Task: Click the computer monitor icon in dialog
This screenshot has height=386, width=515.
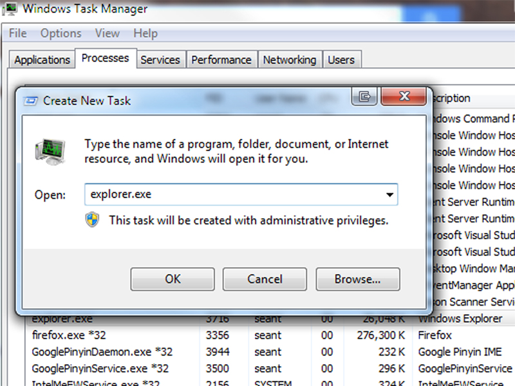Action: 50,152
